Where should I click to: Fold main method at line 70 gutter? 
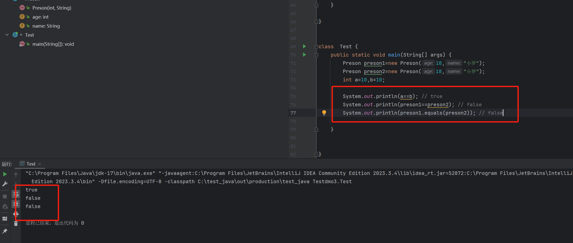[x=316, y=55]
